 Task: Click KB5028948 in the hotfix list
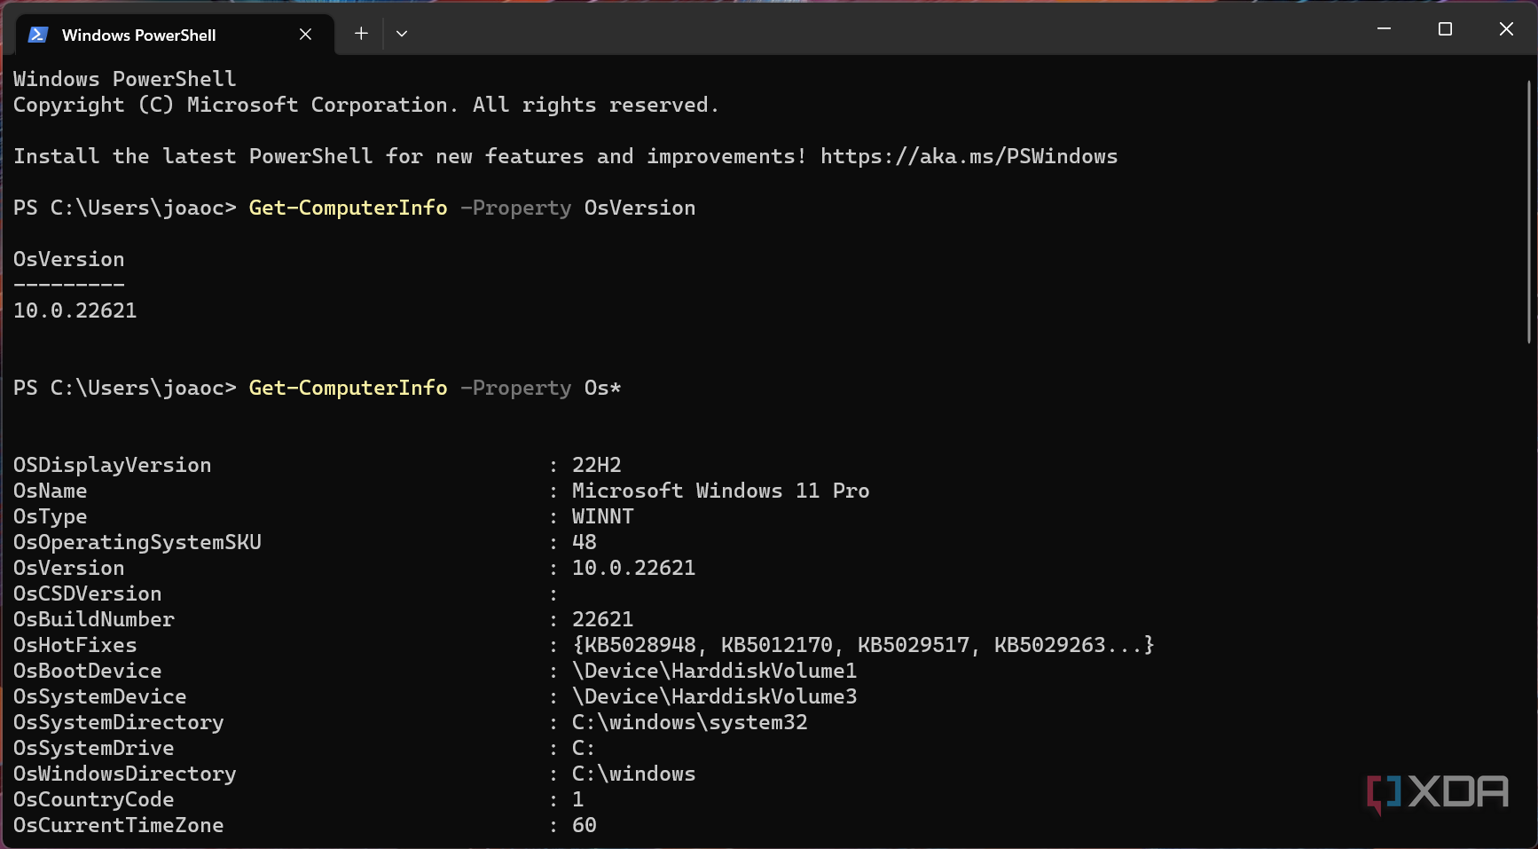coord(640,645)
